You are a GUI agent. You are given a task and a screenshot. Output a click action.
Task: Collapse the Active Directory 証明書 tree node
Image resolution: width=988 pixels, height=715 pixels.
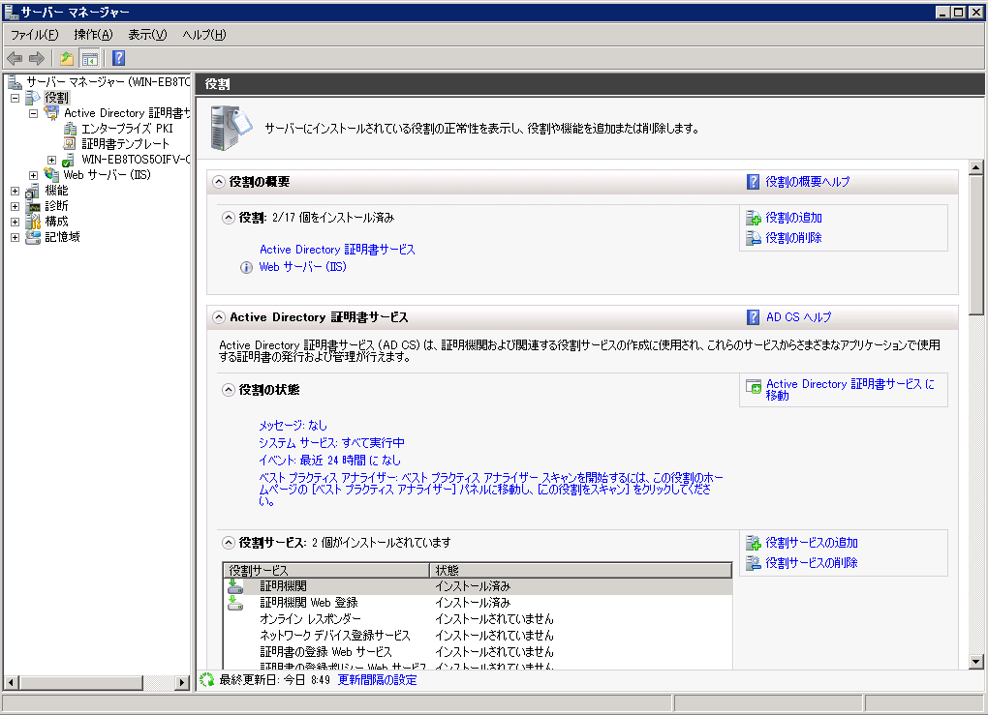click(x=33, y=113)
